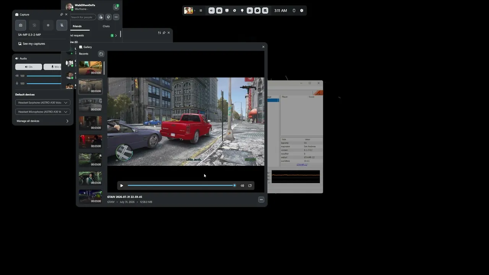Screen dimensions: 489x275
Task: Close the Gallery widget
Action: click(x=263, y=47)
